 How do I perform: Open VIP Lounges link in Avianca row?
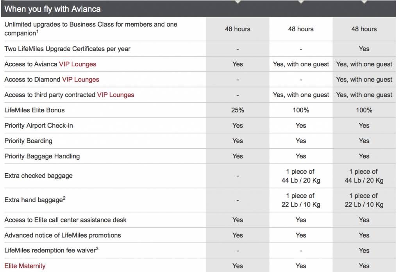(x=78, y=64)
